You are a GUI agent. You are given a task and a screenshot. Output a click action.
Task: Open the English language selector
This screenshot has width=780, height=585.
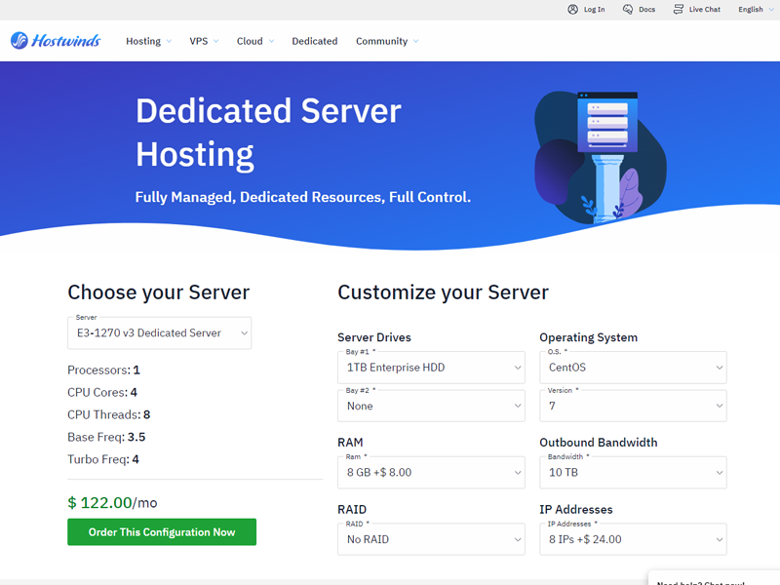coord(756,10)
